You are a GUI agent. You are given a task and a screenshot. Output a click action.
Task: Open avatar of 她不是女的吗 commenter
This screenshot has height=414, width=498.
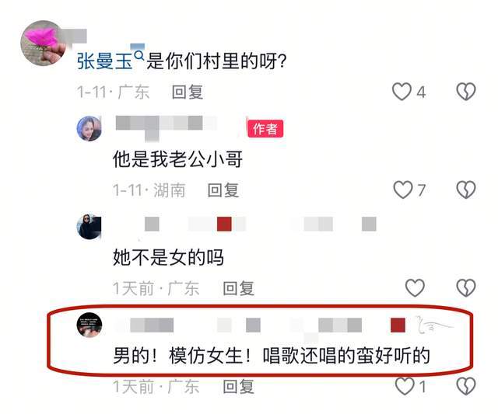[x=89, y=227]
